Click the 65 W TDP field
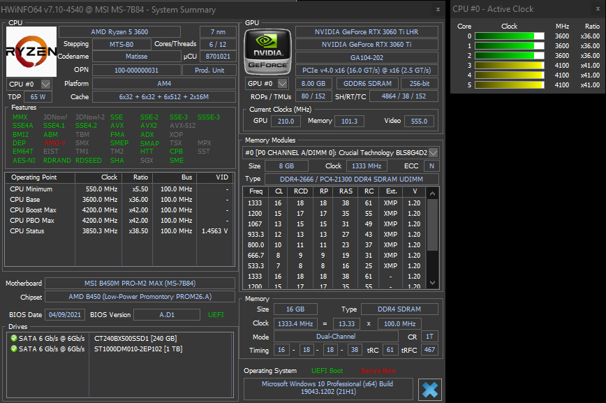 38,96
